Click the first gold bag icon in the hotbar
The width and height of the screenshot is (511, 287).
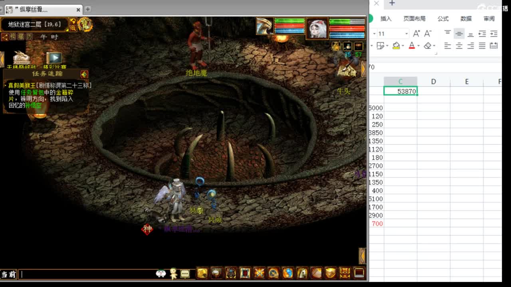click(202, 273)
